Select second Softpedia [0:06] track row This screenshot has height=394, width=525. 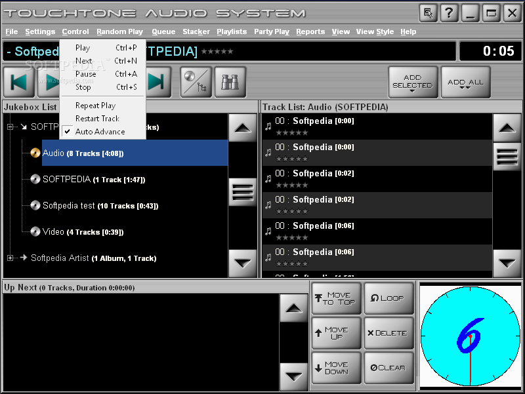377,258
